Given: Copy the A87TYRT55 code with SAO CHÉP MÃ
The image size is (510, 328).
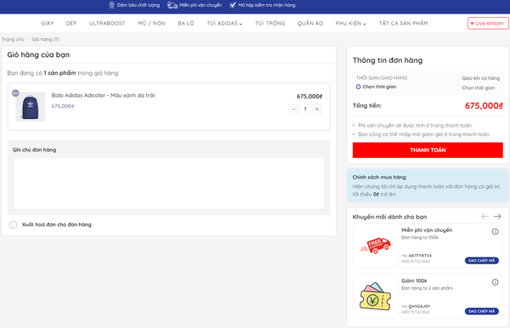Looking at the screenshot, I should pos(482,260).
